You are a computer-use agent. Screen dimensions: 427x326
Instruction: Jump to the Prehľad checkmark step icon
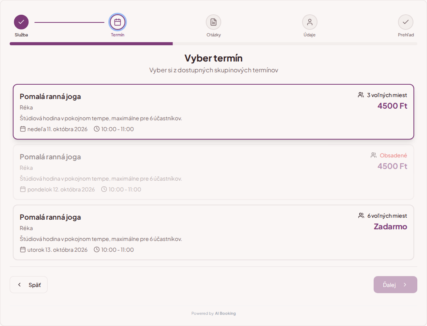406,22
